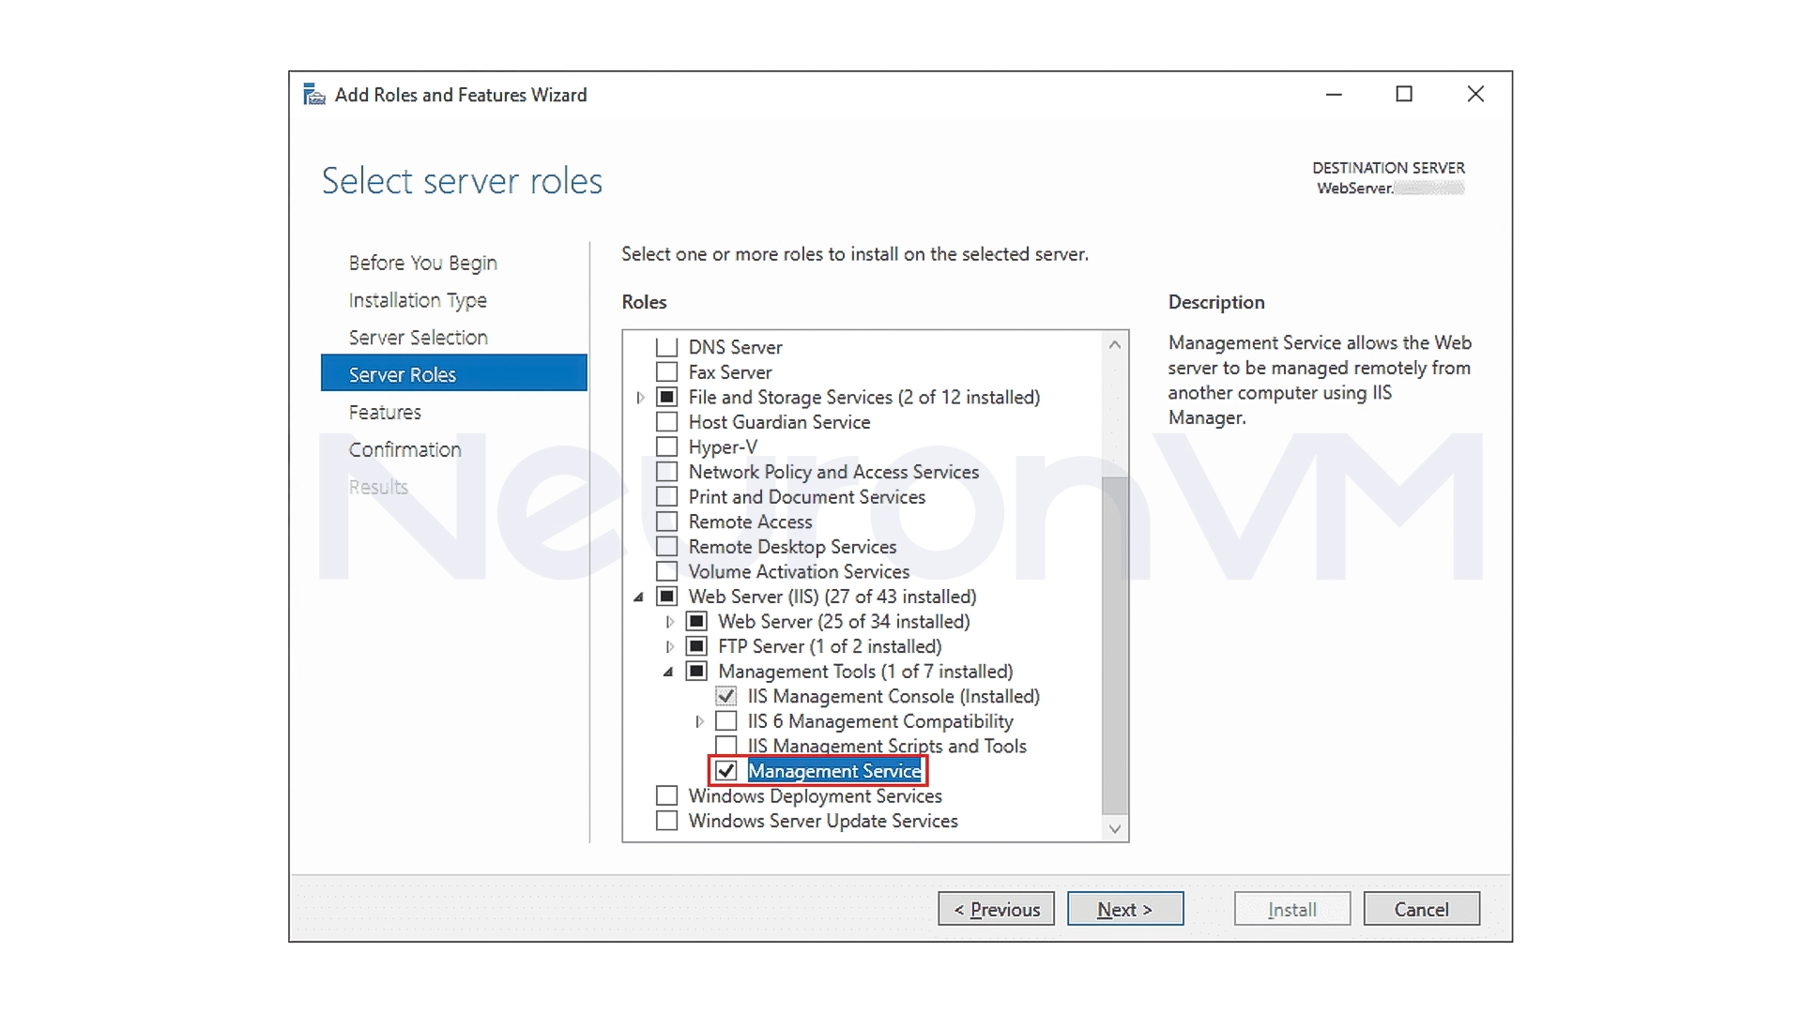Check Windows Deployment Services
The width and height of the screenshot is (1802, 1013).
pyautogui.click(x=667, y=795)
